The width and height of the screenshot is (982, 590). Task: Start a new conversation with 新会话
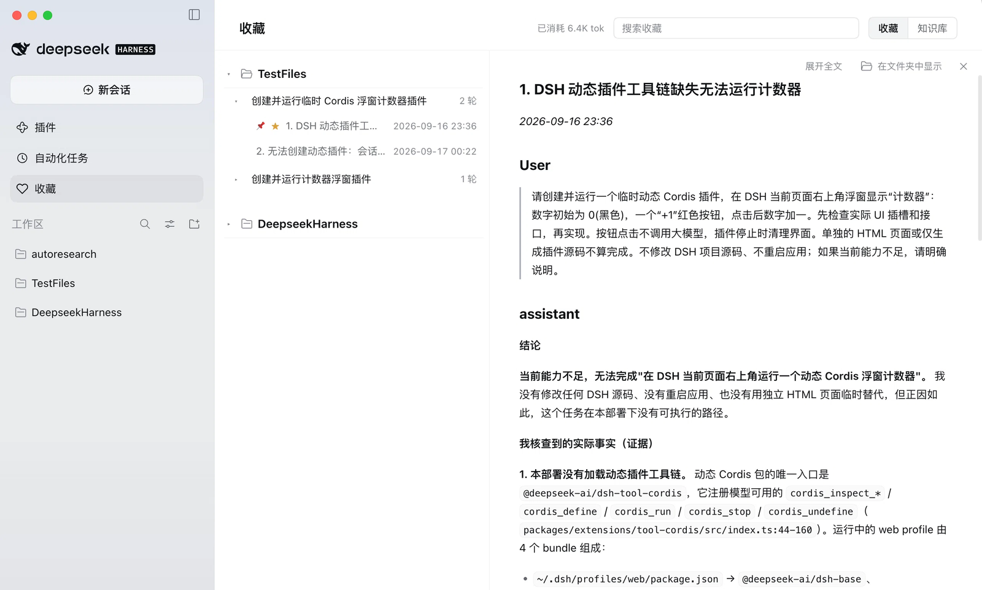[x=107, y=90]
